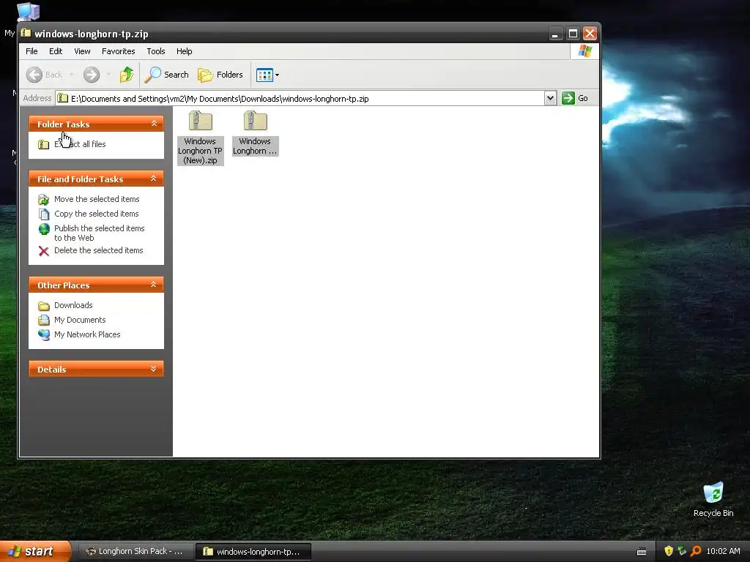750x562 pixels.
Task: Click the Windows flag logo in toolbar
Action: pos(585,51)
